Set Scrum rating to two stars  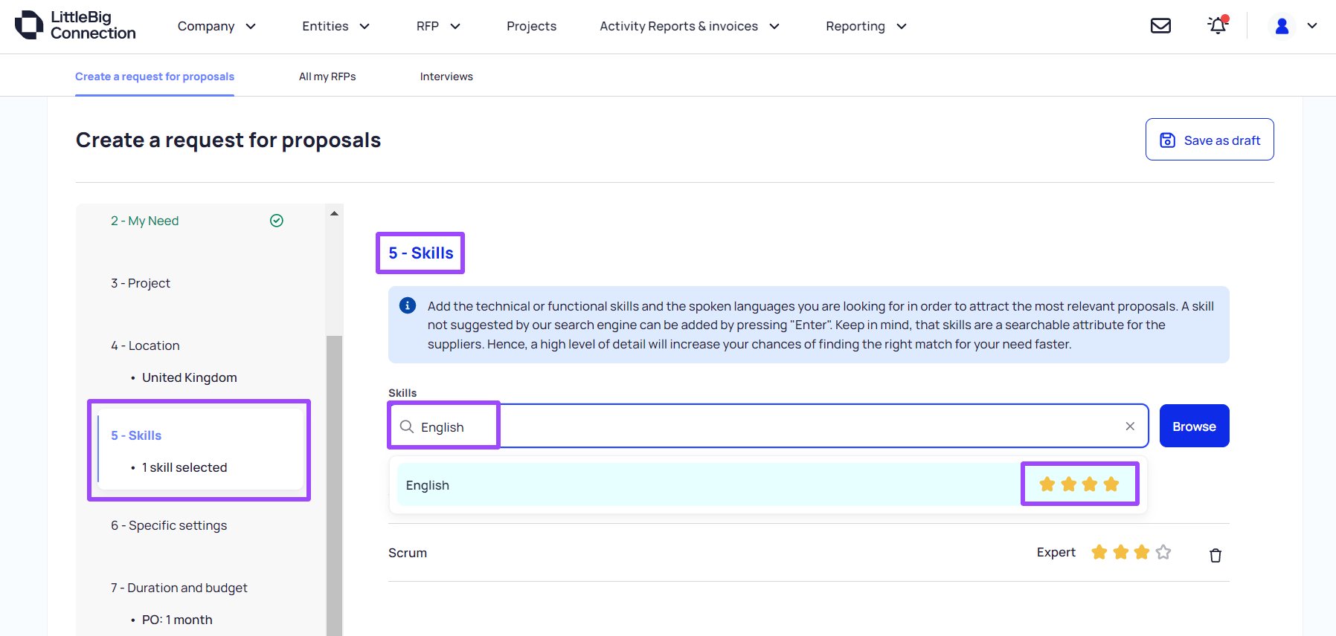[1121, 552]
